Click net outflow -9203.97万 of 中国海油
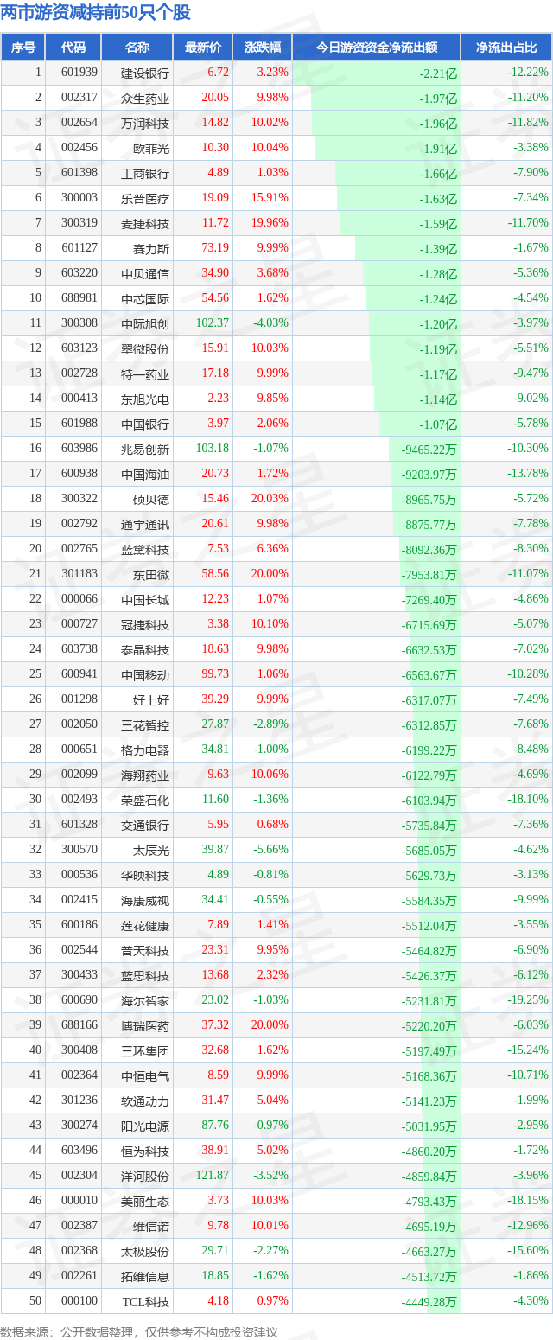The width and height of the screenshot is (553, 1340). coord(429,475)
